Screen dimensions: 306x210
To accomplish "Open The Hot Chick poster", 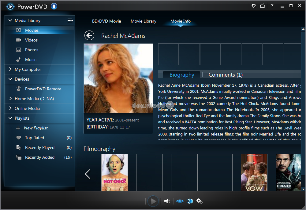I will point(114,172).
